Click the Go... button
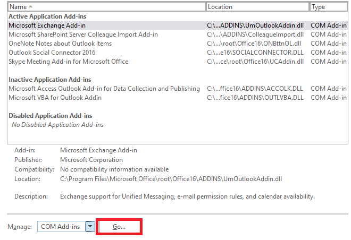The width and height of the screenshot is (351, 240). pos(119,227)
